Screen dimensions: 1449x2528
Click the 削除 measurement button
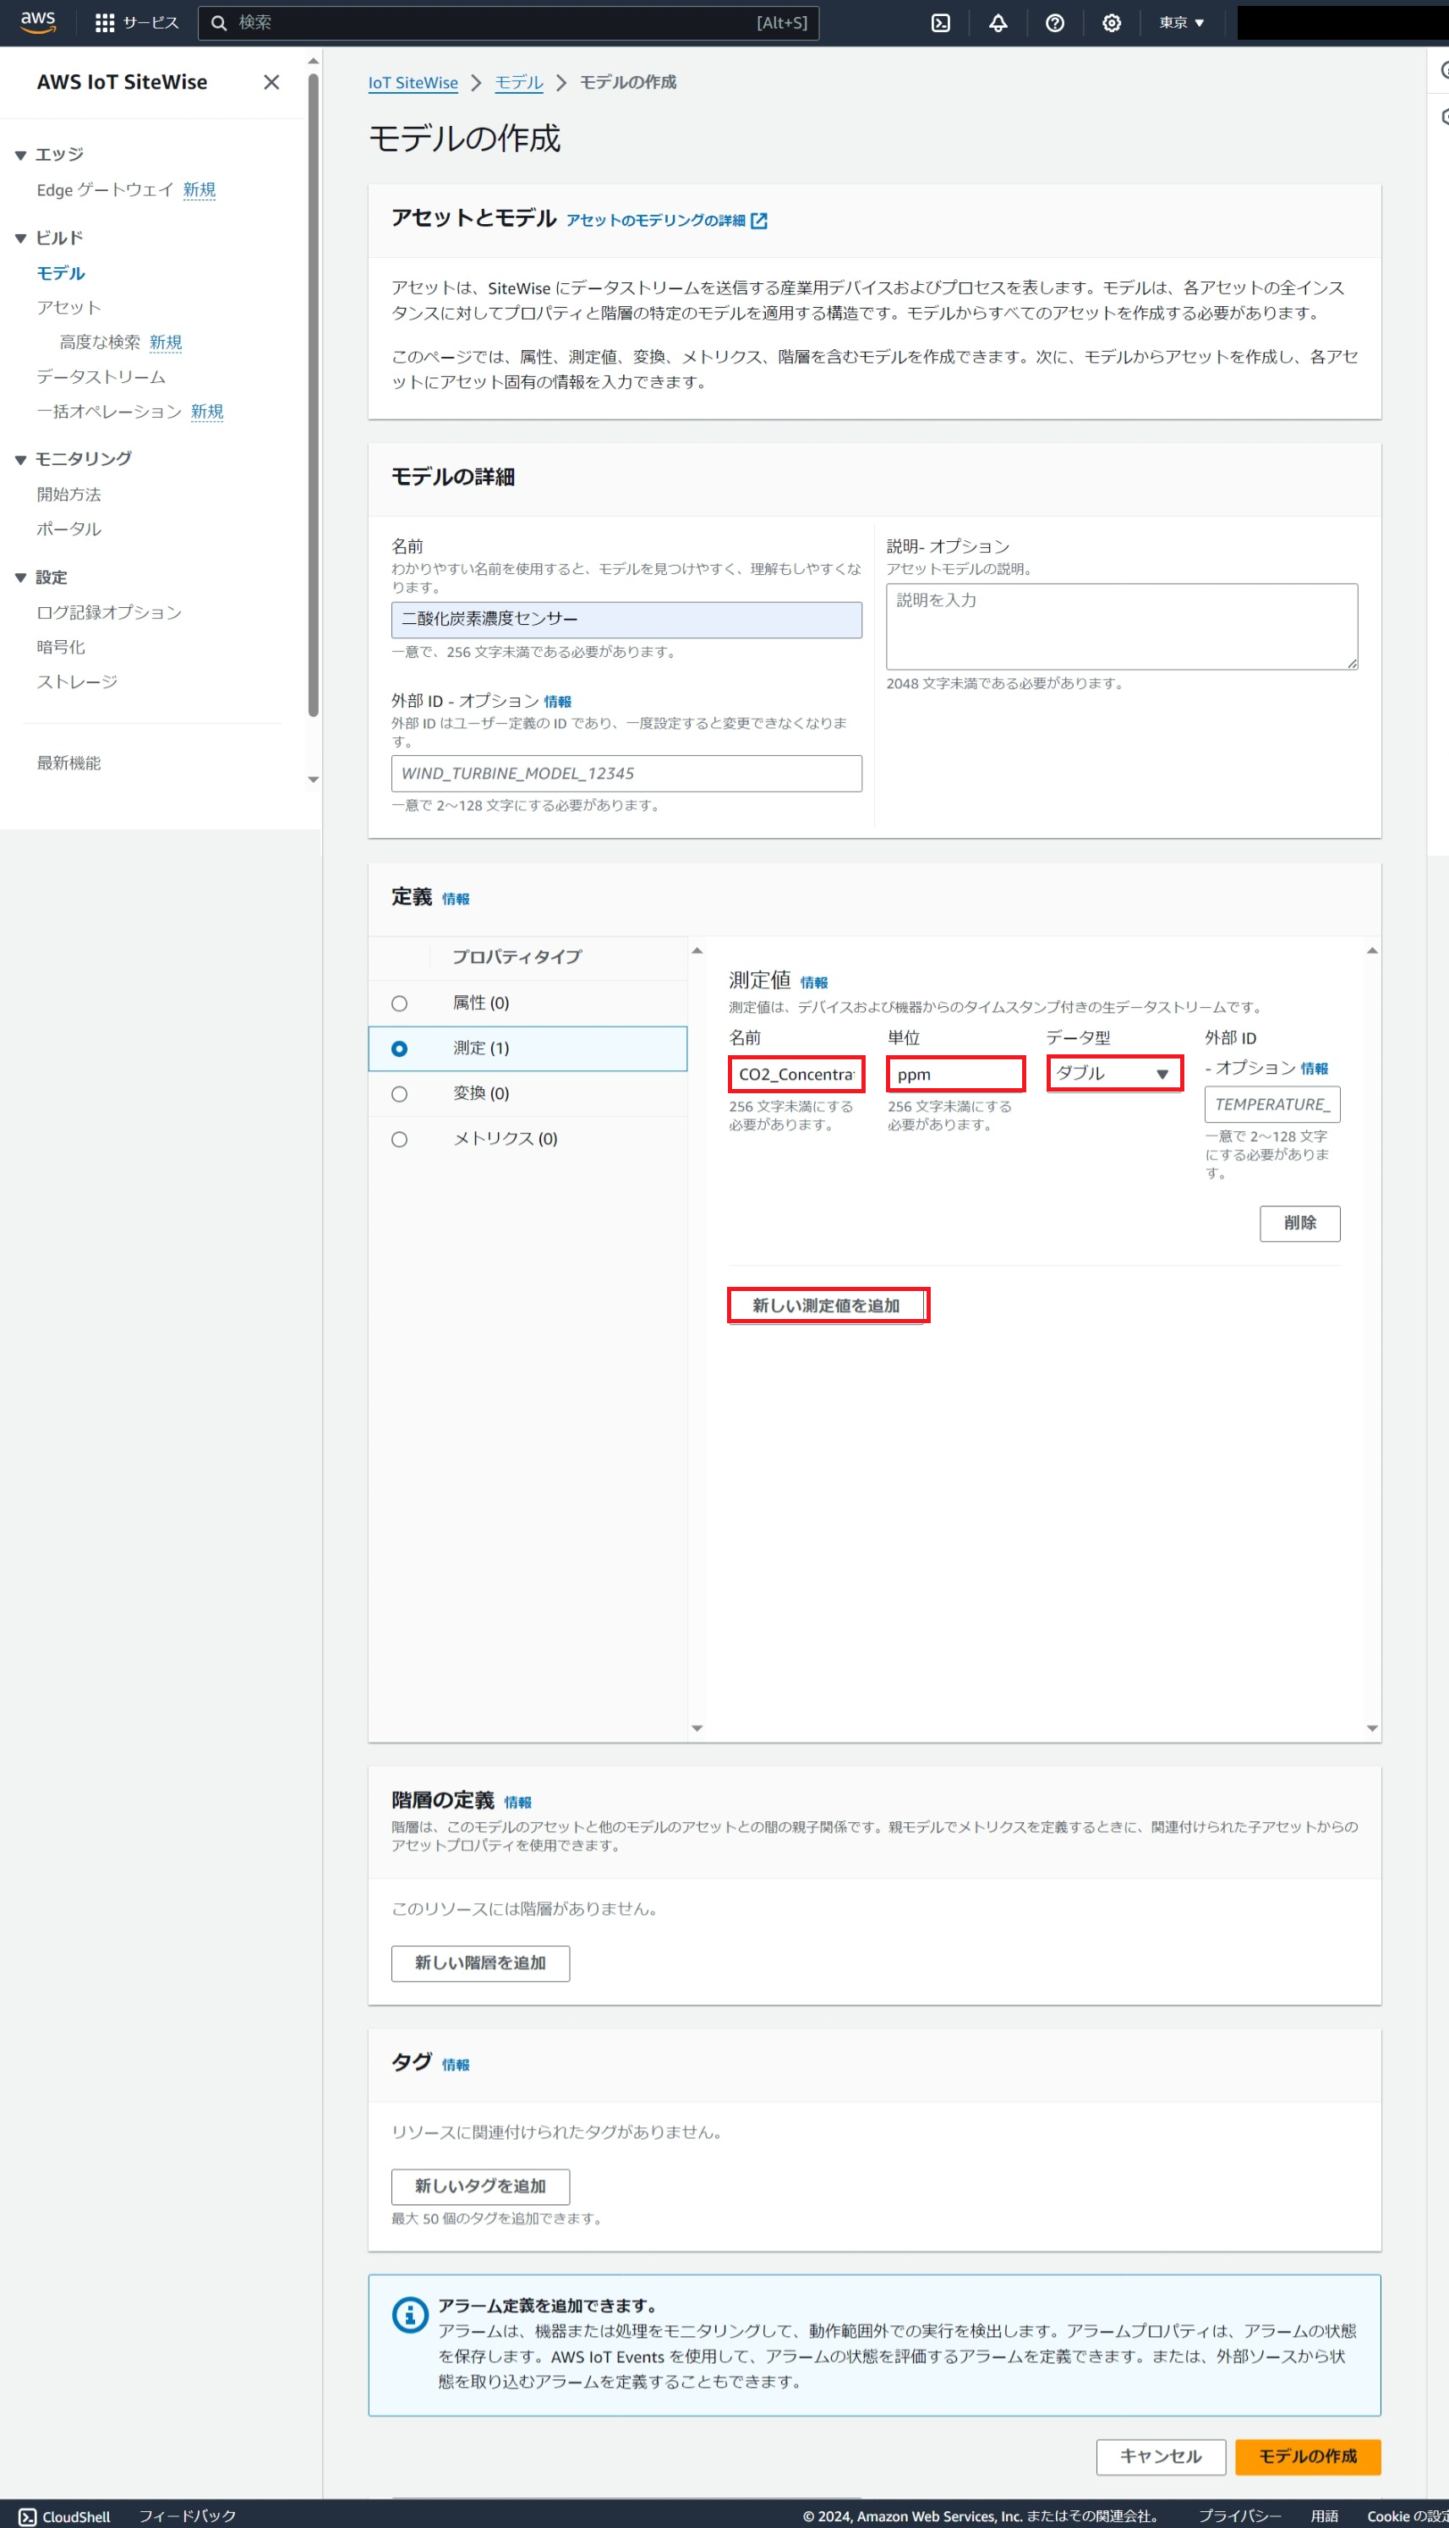point(1299,1224)
